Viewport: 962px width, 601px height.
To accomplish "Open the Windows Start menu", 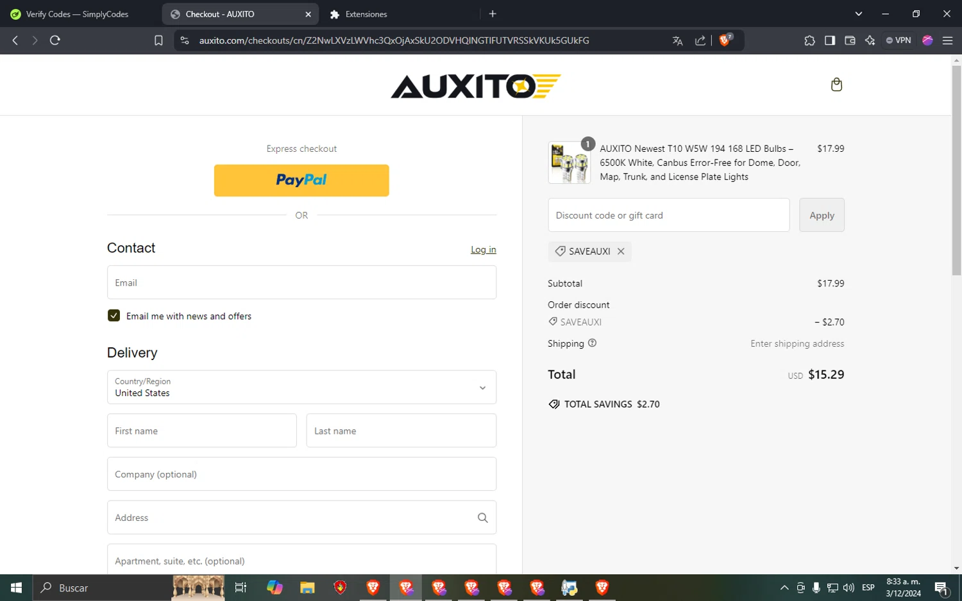I will click(16, 588).
